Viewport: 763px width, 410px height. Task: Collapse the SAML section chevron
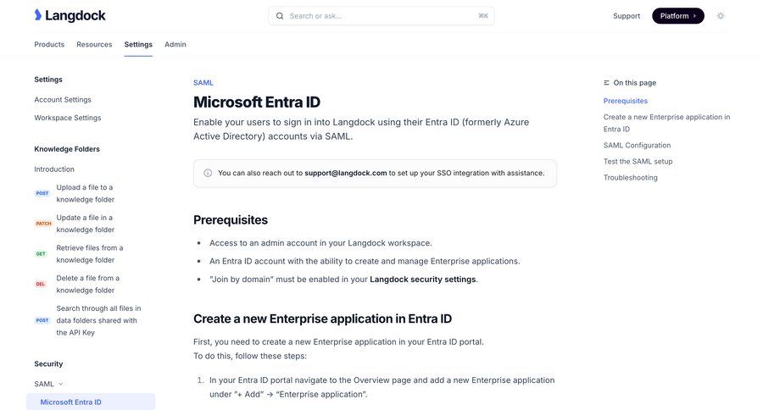point(61,385)
